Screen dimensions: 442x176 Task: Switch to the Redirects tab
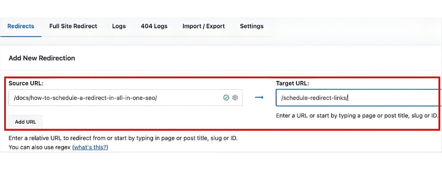pos(21,26)
